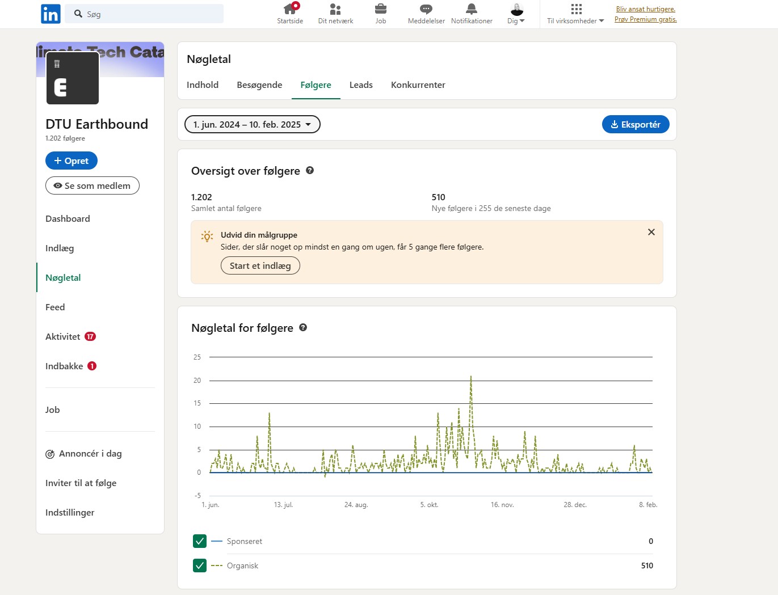Click the Søg search field
This screenshot has height=595, width=778.
(145, 14)
